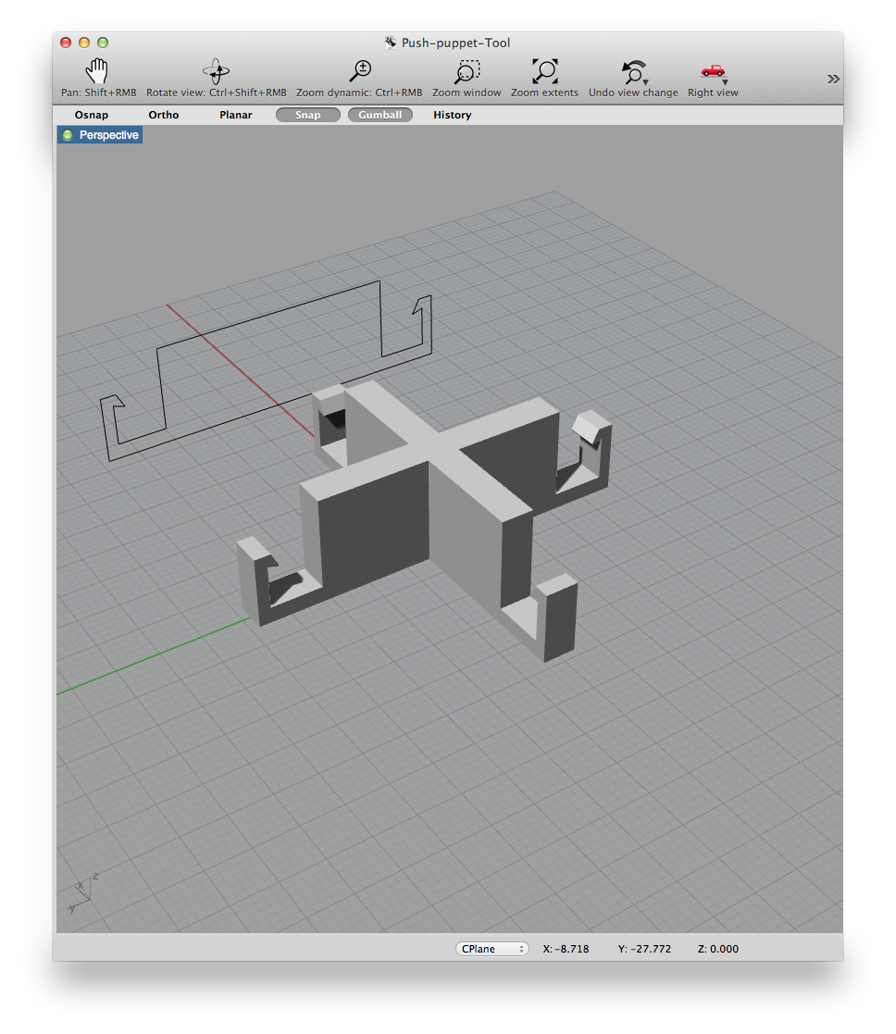Enable History recording
The width and height of the screenshot is (896, 1034).
(452, 115)
